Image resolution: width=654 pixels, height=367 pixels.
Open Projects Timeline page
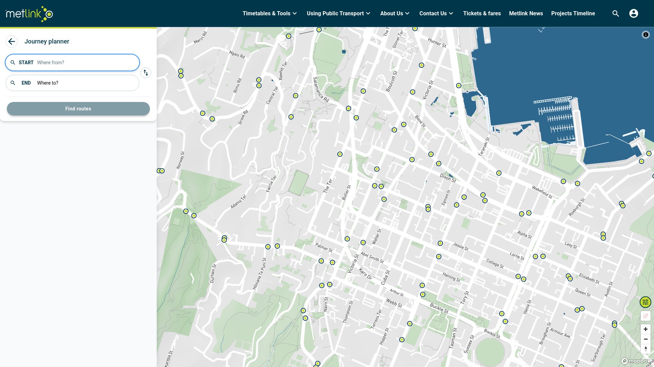click(x=573, y=14)
